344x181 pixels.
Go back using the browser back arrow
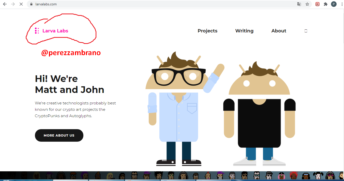click(5, 4)
